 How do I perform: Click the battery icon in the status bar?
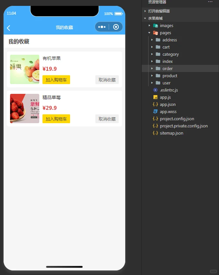pos(118,14)
